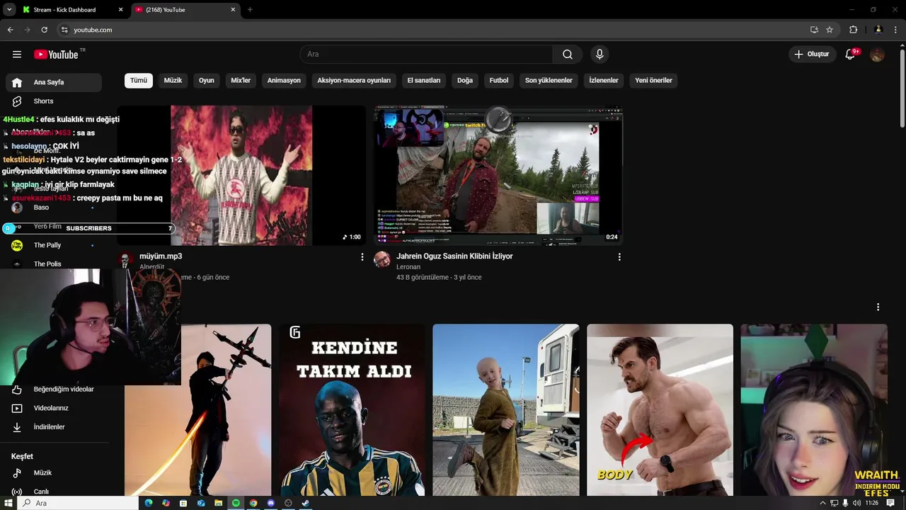
Task: Open Microsoft Edge from the taskbar
Action: click(x=149, y=503)
